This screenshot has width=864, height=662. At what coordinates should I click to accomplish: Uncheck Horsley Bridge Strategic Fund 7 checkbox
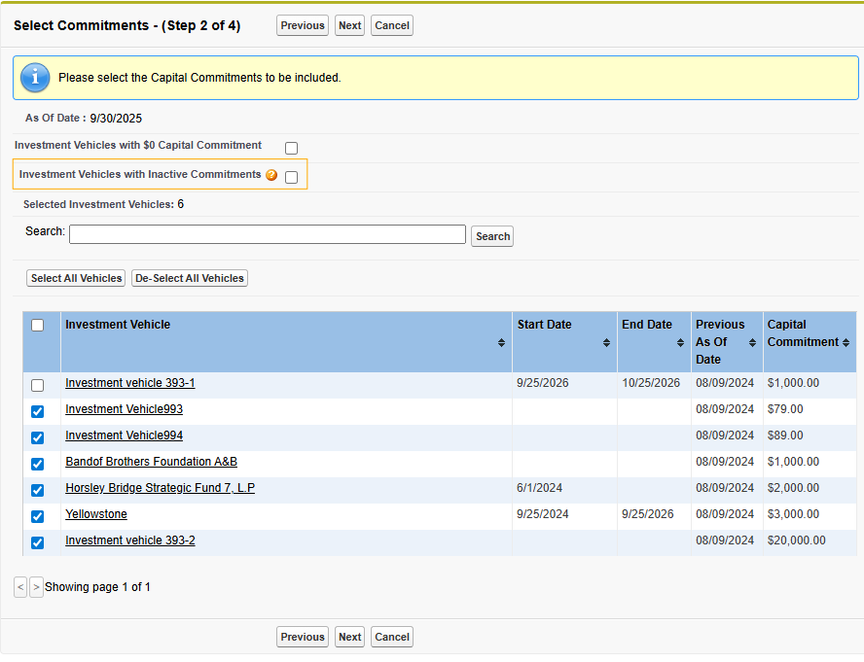(38, 490)
